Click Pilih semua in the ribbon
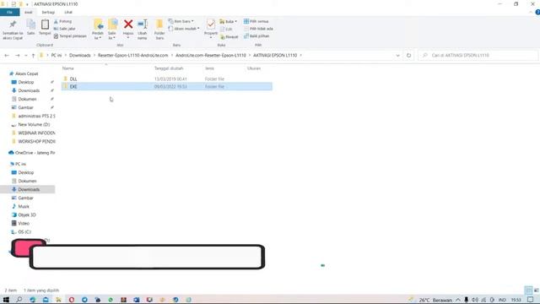The height and width of the screenshot is (304, 540). pyautogui.click(x=256, y=21)
